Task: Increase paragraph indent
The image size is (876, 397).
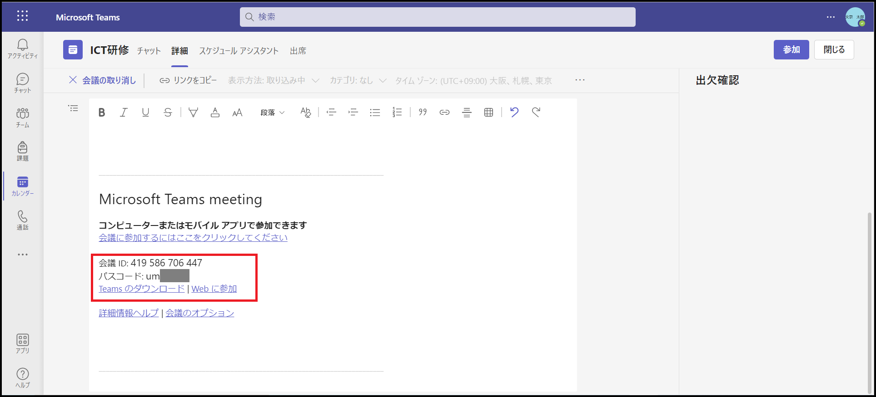Action: 353,113
